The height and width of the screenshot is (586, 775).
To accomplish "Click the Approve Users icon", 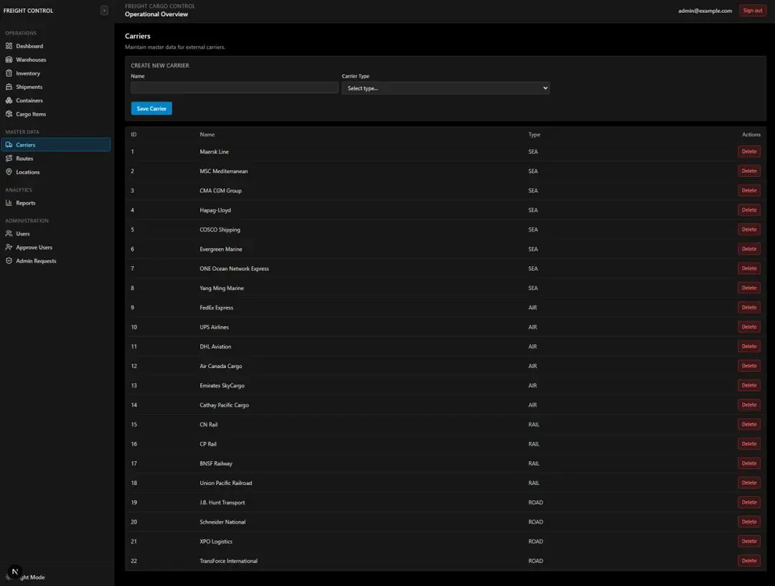I will pyautogui.click(x=9, y=247).
